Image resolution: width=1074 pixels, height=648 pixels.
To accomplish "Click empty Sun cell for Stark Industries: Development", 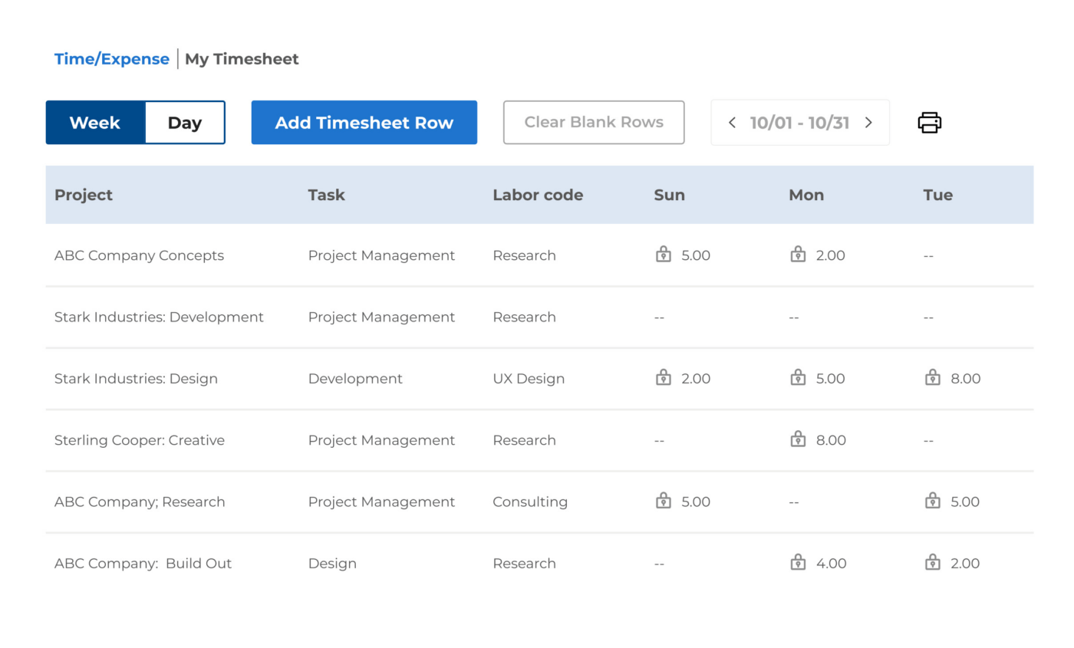I will click(x=659, y=317).
